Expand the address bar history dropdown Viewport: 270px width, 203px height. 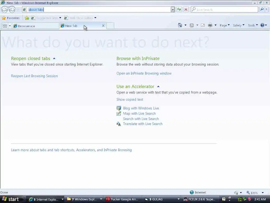[173, 10]
